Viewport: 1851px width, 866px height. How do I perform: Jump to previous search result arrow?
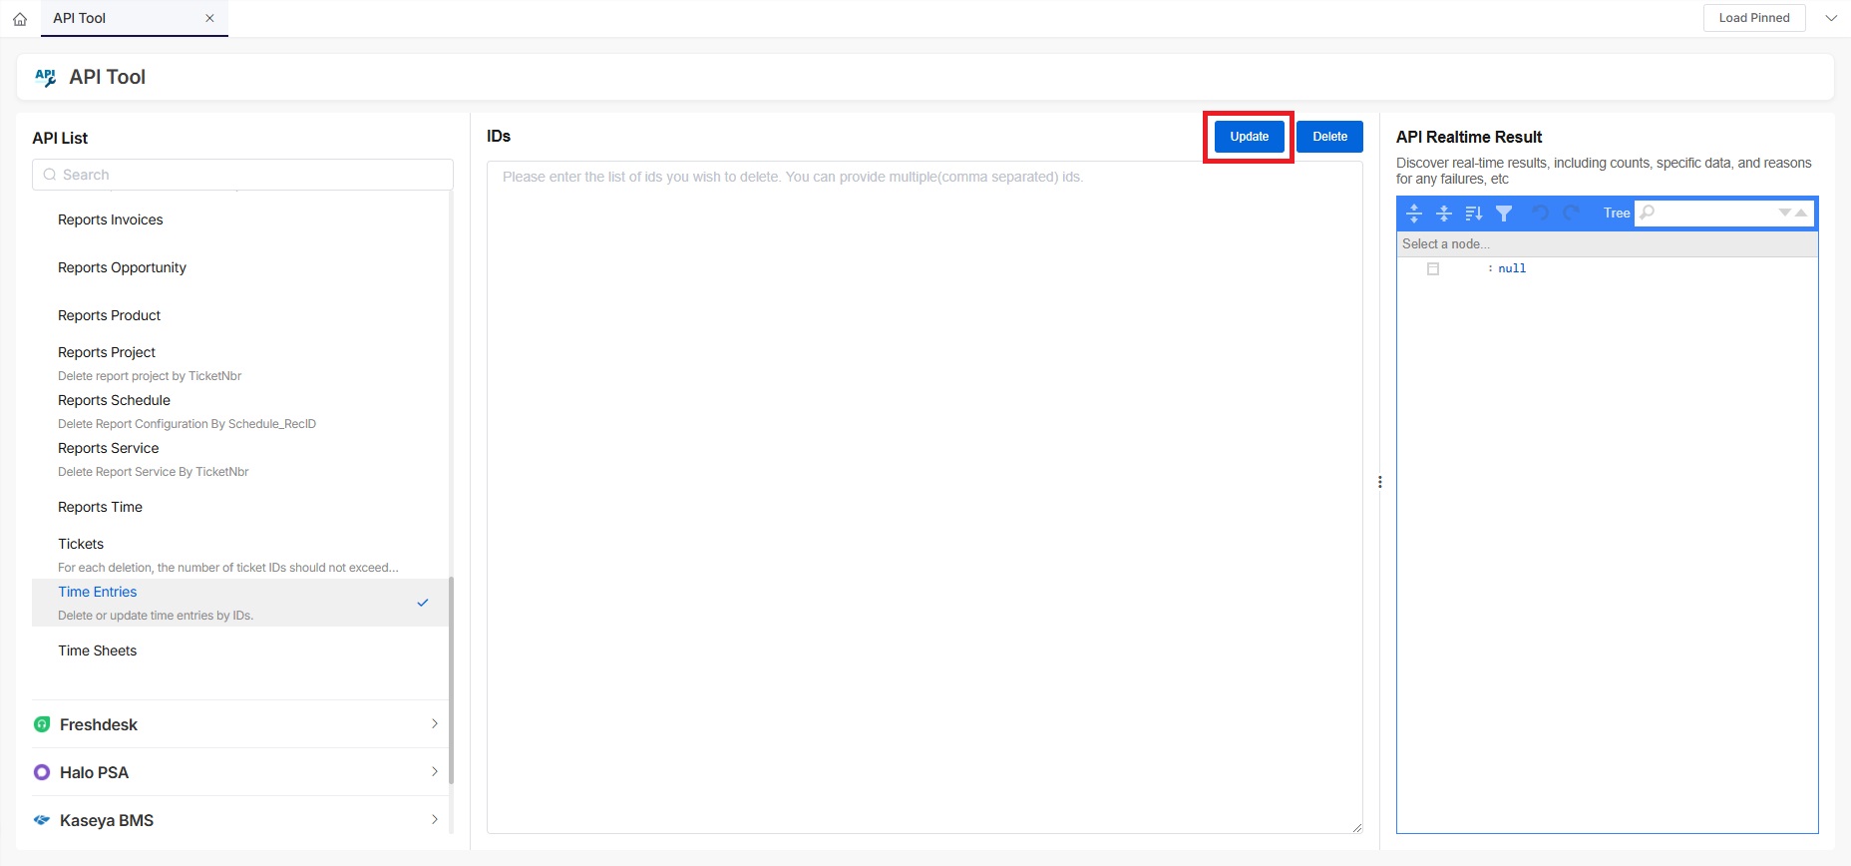[1801, 213]
